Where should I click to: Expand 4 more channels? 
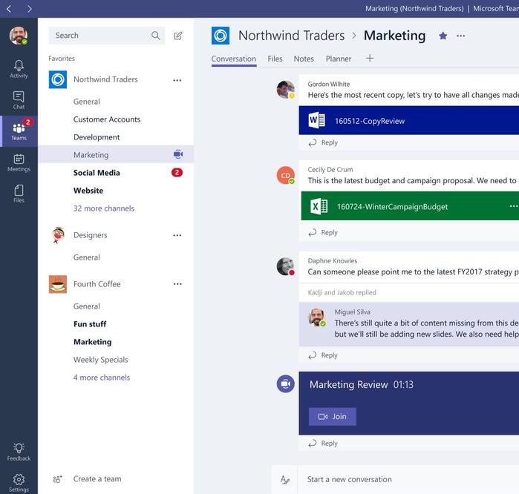[102, 378]
